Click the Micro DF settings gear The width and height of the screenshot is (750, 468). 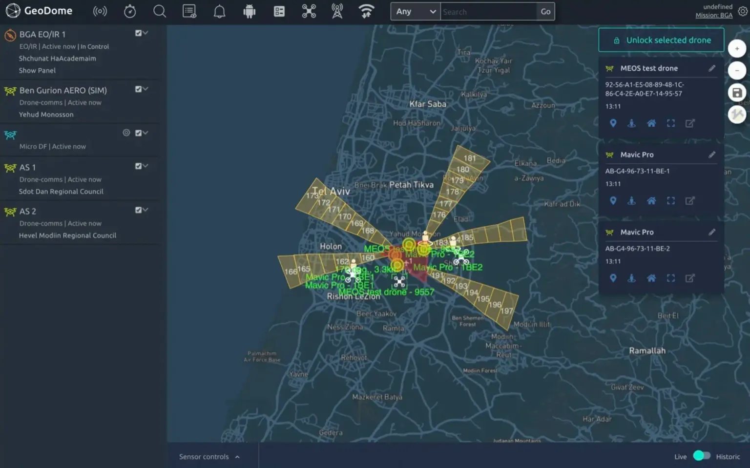126,133
